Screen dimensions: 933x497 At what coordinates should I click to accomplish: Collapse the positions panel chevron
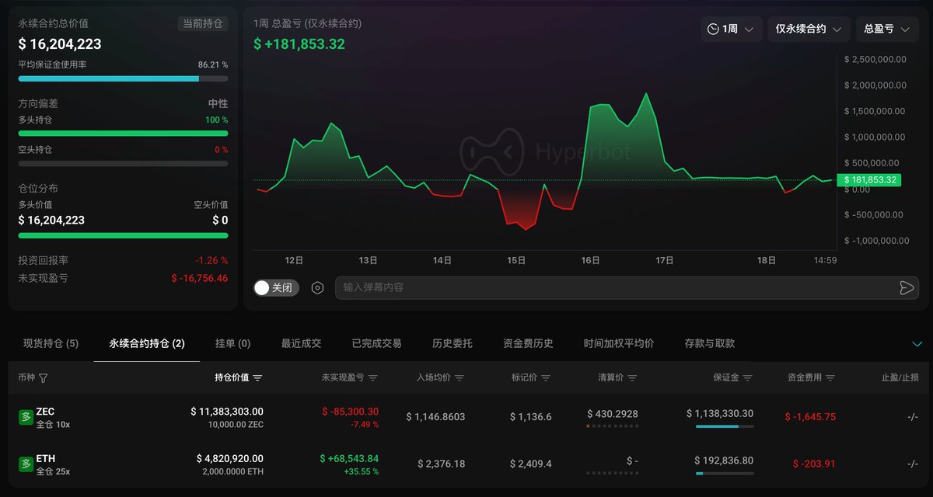(x=917, y=343)
